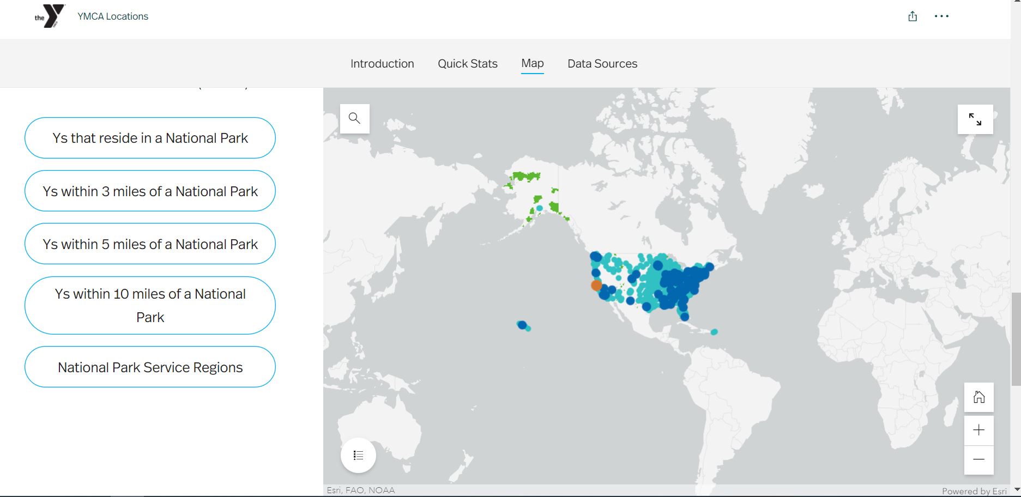1021x497 pixels.
Task: Click the YMCA logo
Action: click(50, 16)
